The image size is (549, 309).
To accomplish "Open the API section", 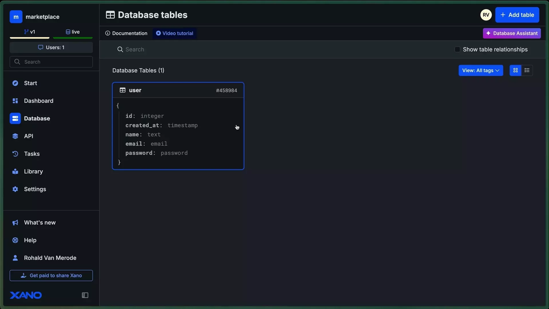I will point(29,136).
